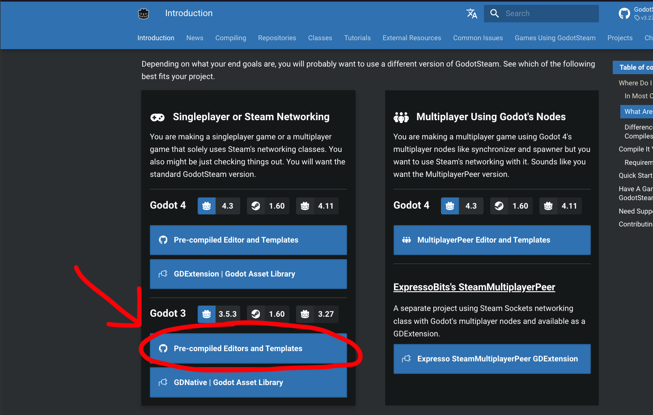The height and width of the screenshot is (415, 653).
Task: Click MultiplayerPeer Editor and Templates button
Action: pos(492,240)
